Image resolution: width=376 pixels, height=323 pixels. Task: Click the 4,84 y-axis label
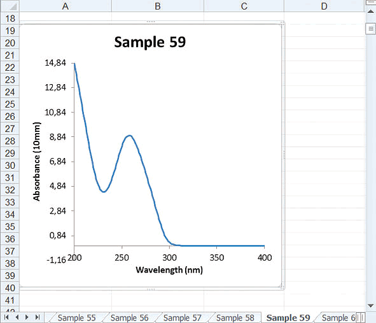57,186
